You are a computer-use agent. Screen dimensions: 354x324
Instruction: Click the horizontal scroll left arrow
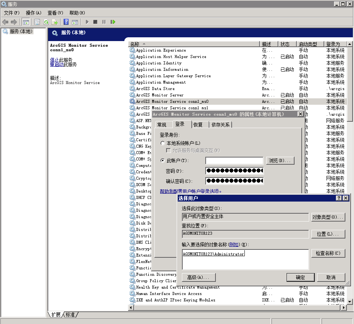tap(131, 307)
